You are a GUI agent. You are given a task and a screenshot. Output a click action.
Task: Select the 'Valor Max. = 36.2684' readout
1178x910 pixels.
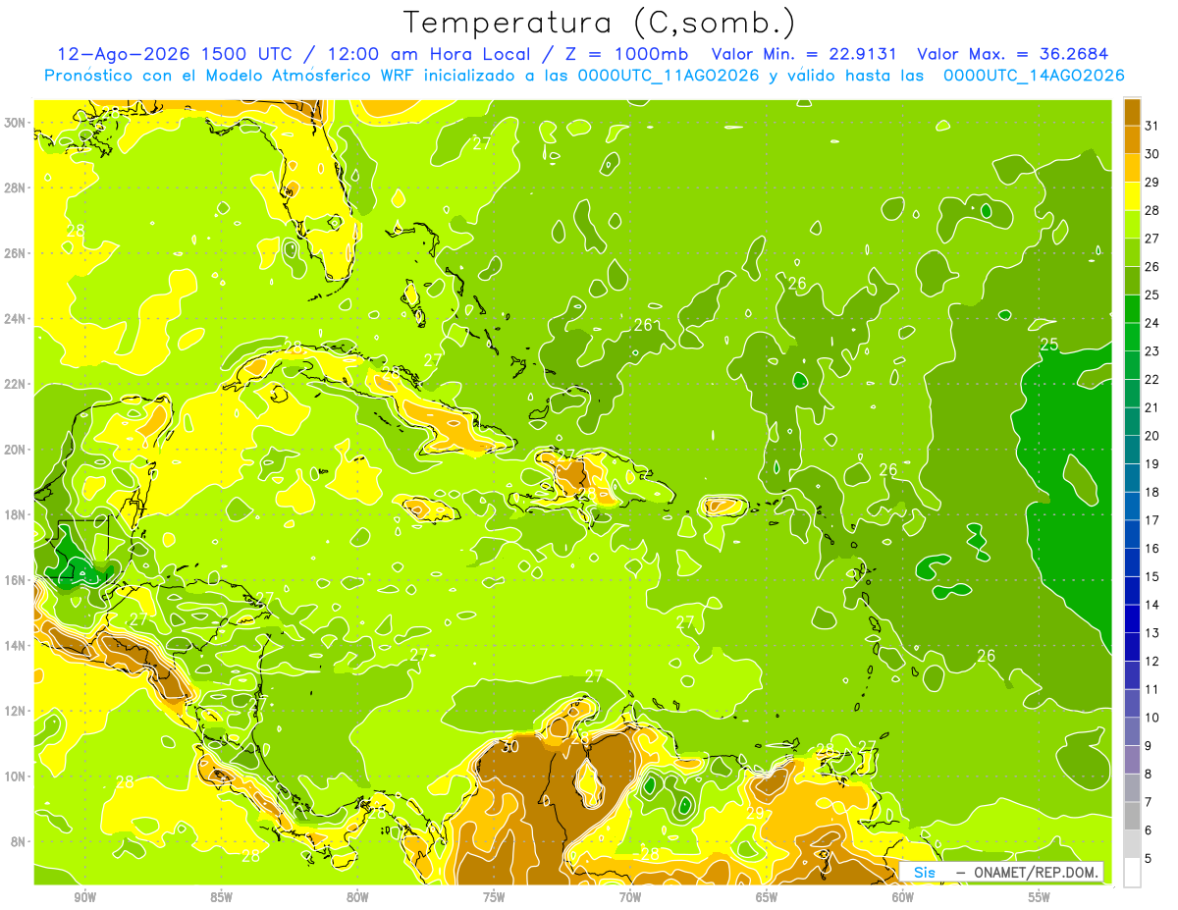(1014, 54)
